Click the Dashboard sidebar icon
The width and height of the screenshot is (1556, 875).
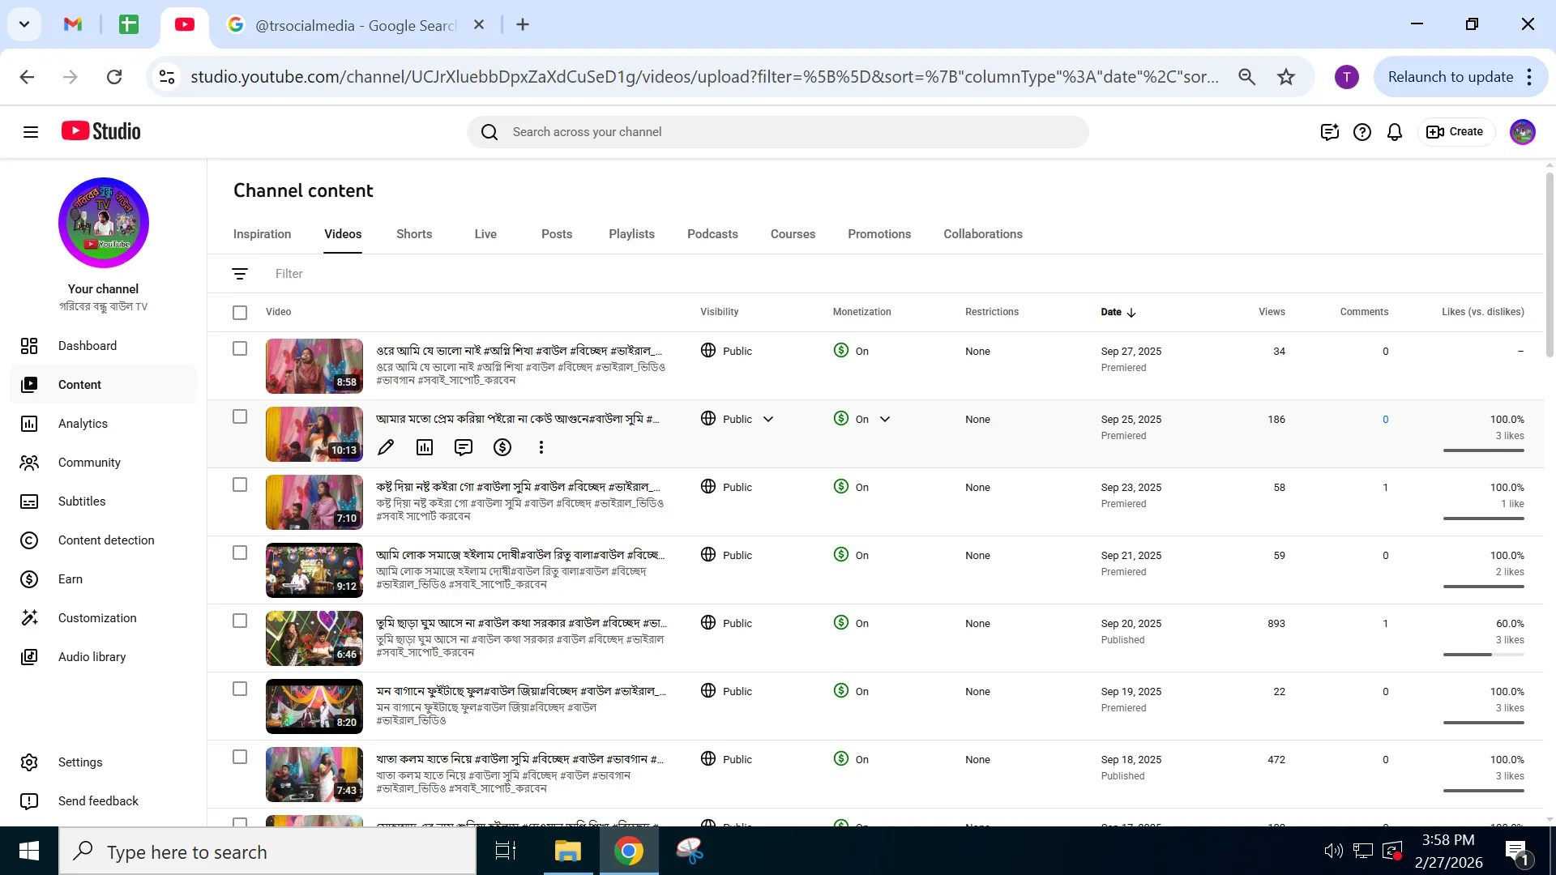tap(29, 346)
